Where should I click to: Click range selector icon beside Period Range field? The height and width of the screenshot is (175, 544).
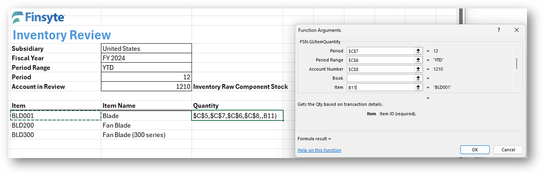click(418, 60)
